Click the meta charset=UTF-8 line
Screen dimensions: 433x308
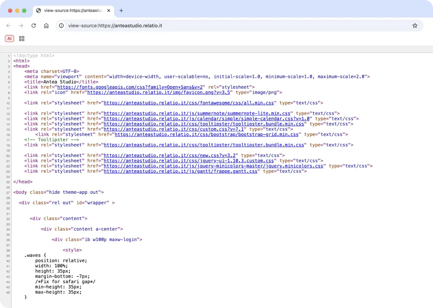point(52,71)
